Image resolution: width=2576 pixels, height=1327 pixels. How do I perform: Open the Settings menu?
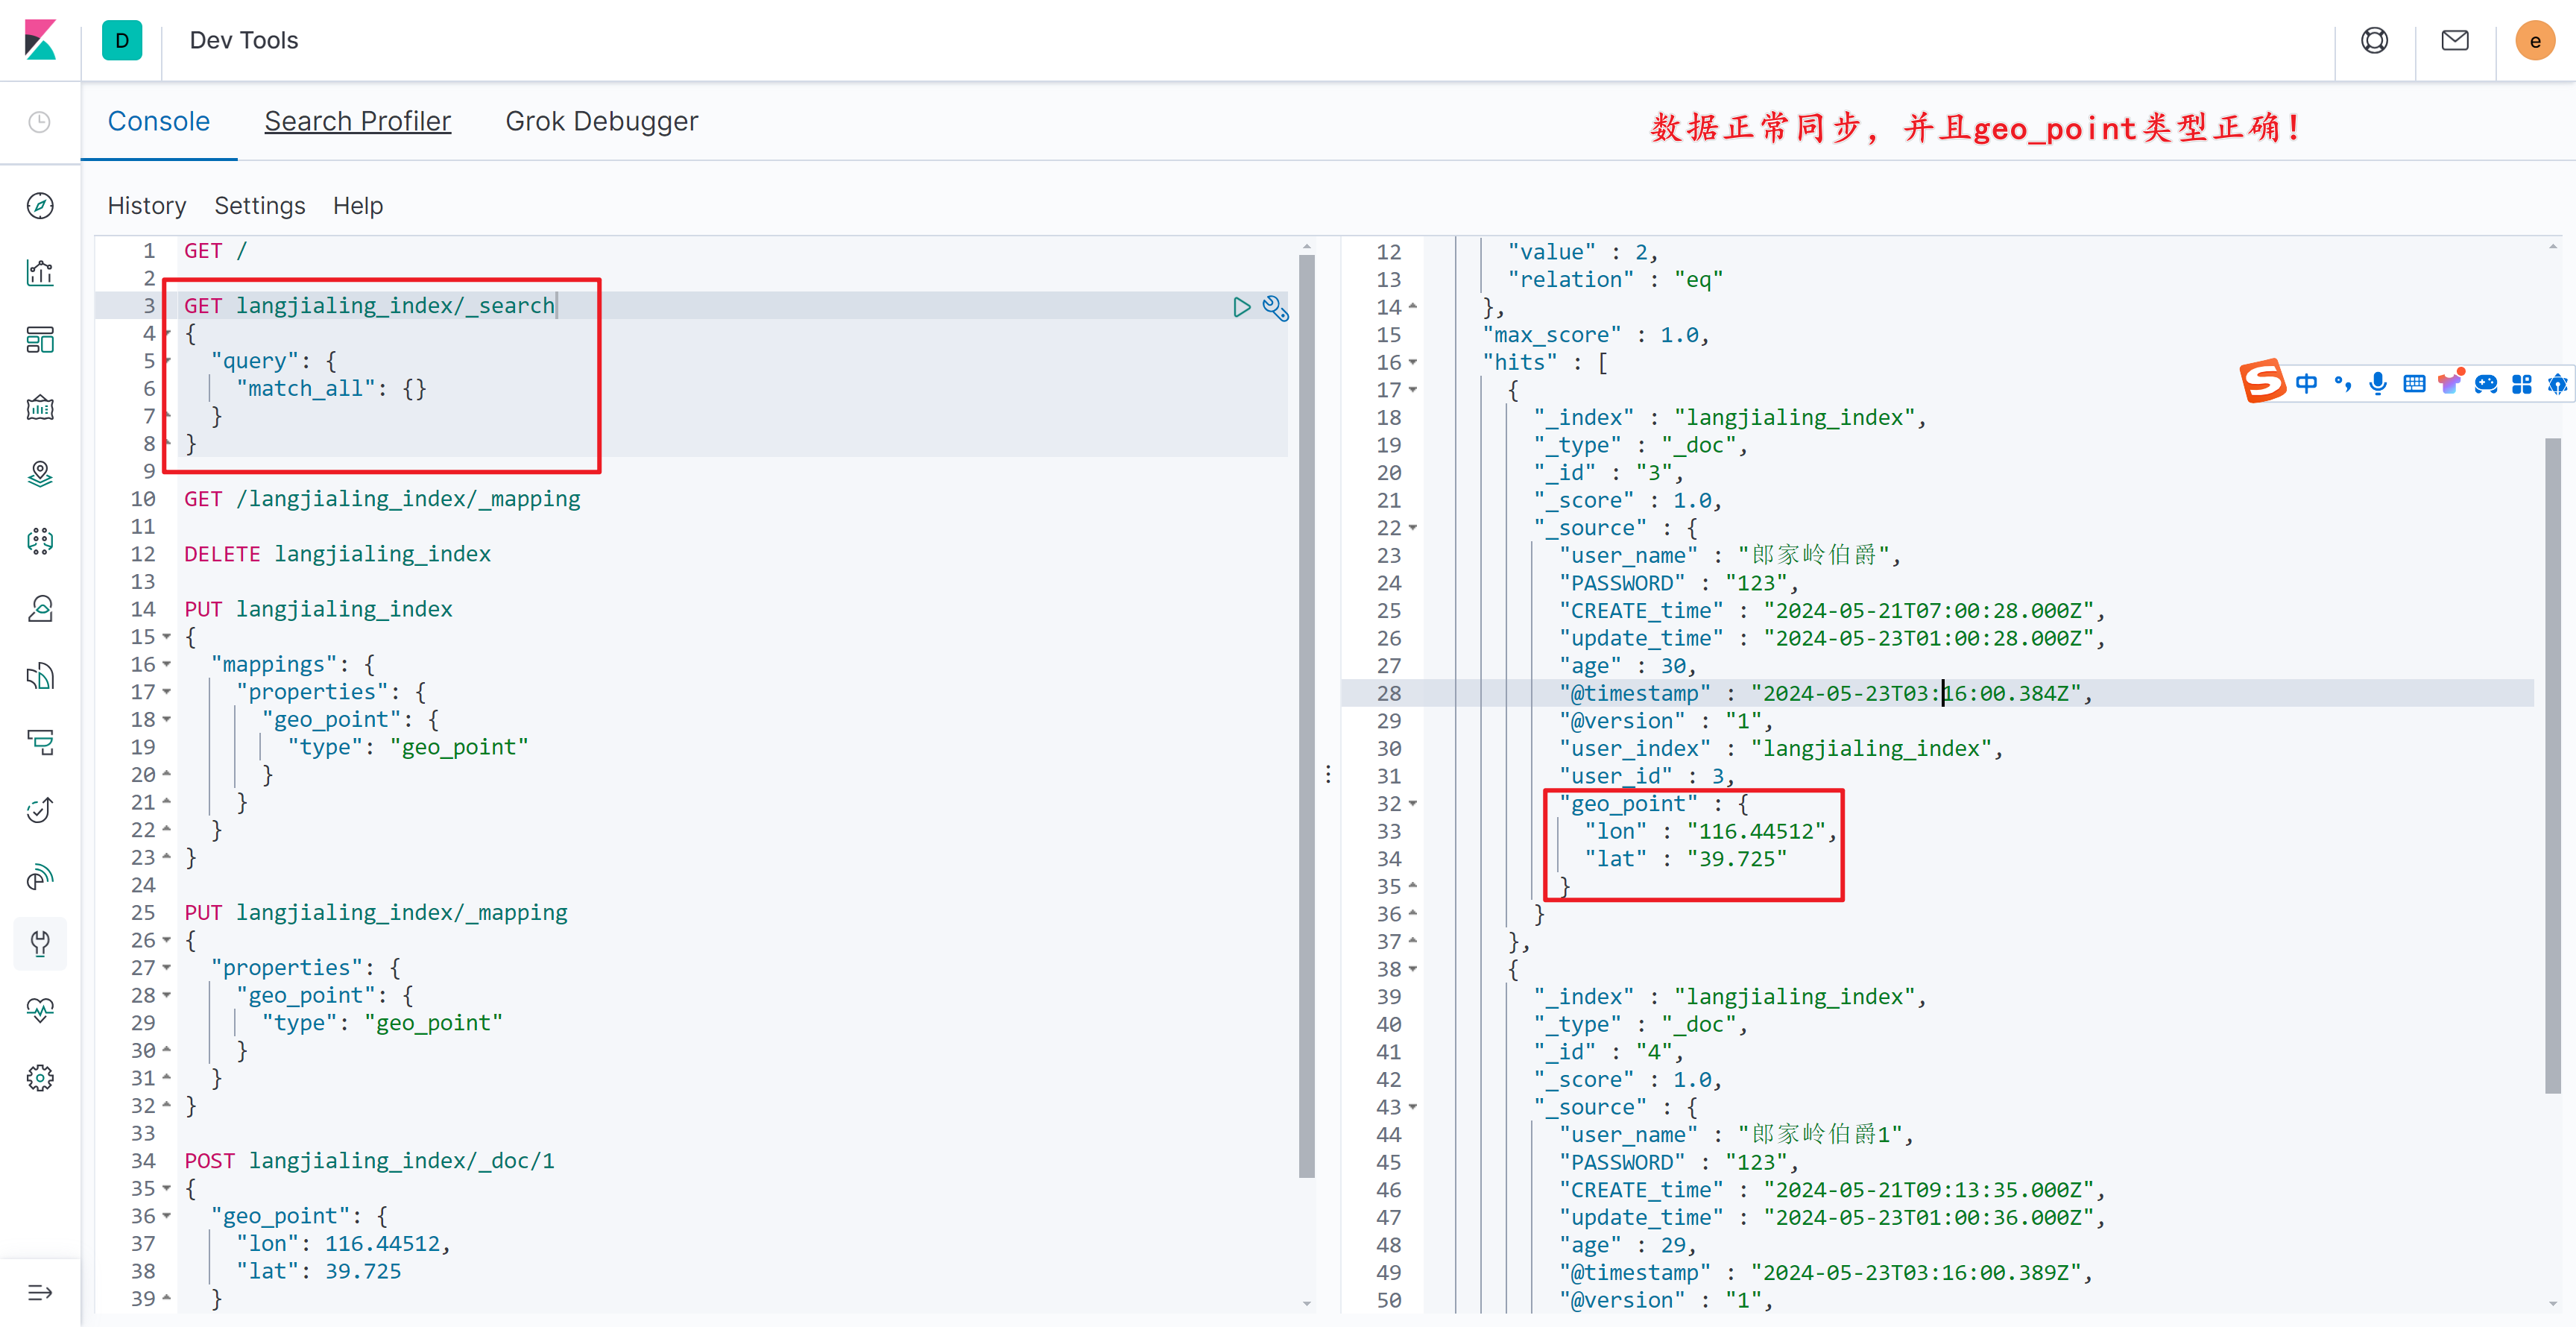coord(260,206)
